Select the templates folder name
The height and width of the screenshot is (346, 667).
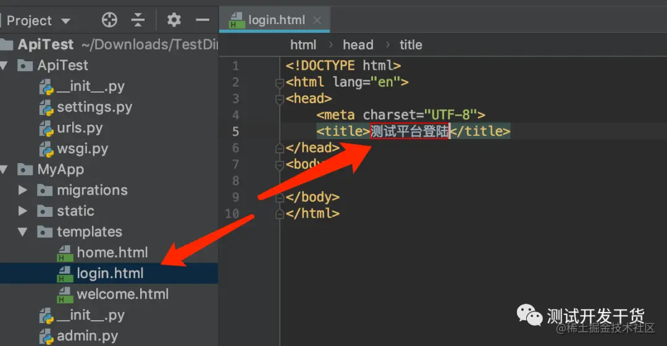point(90,232)
